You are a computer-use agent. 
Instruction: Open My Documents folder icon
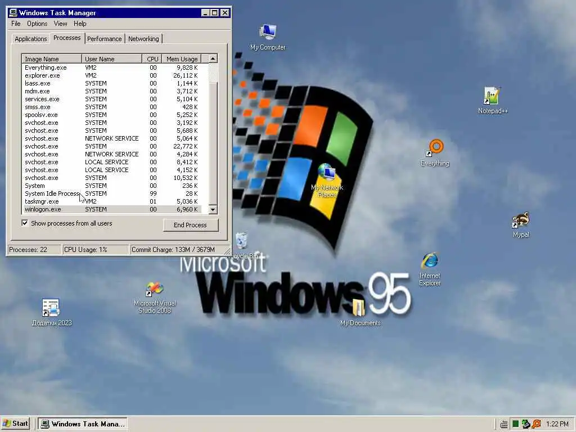point(360,313)
